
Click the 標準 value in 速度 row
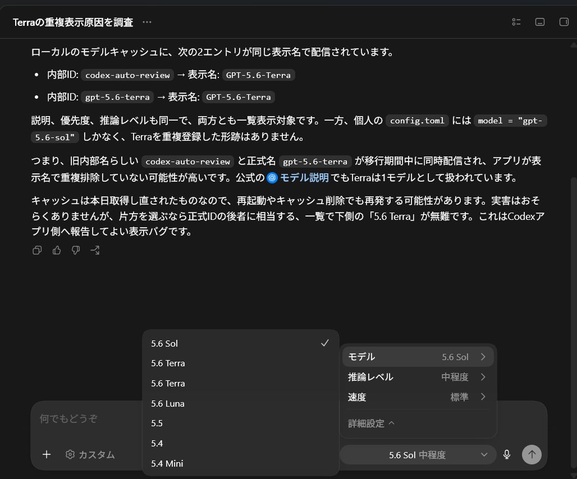pos(459,397)
